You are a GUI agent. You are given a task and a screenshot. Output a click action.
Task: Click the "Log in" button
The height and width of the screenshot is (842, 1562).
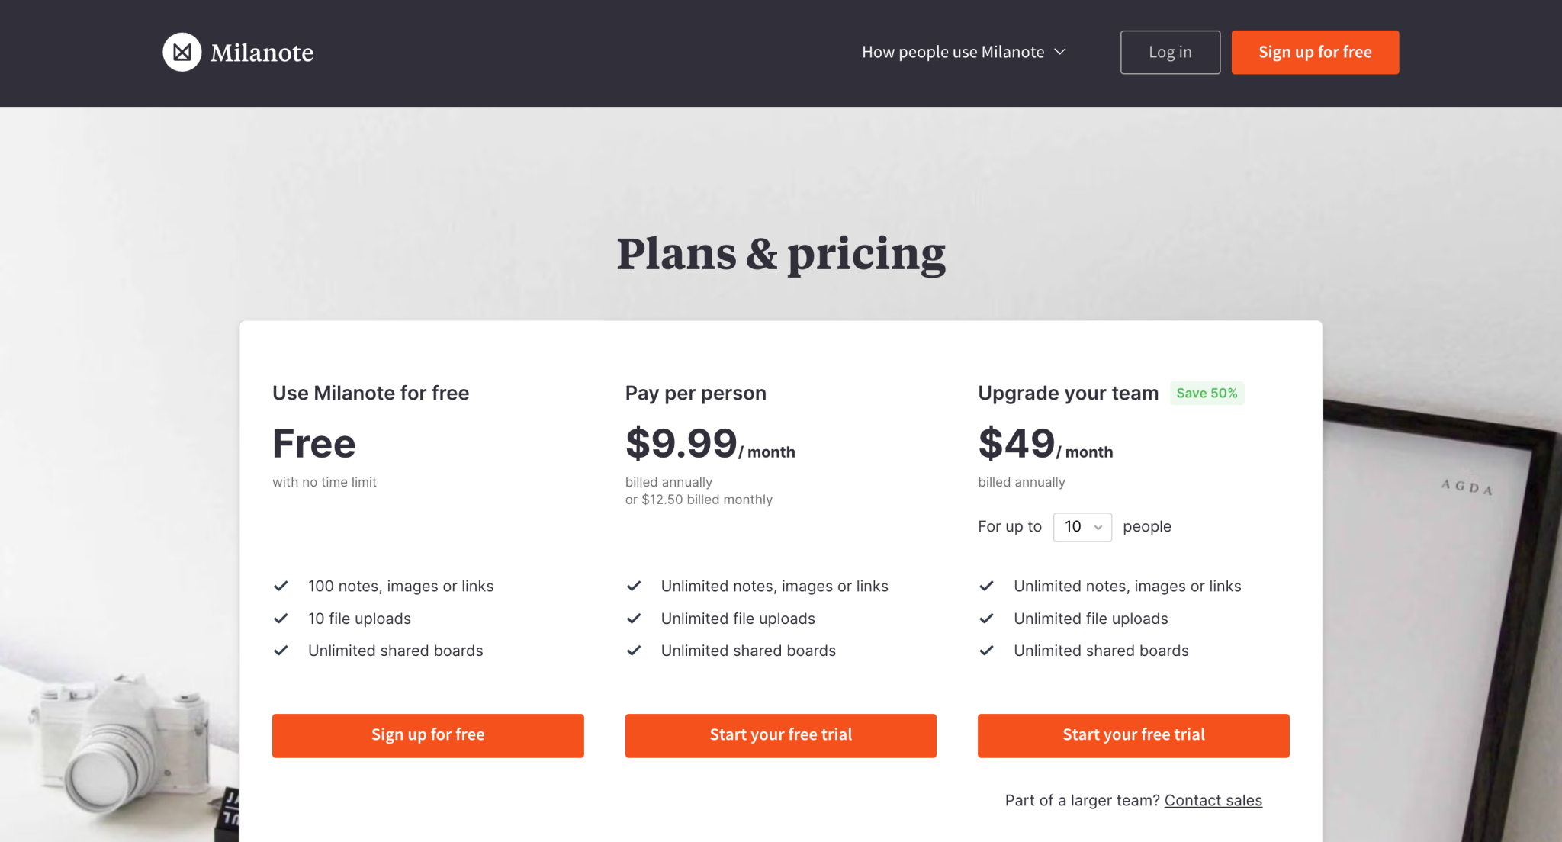tap(1170, 52)
